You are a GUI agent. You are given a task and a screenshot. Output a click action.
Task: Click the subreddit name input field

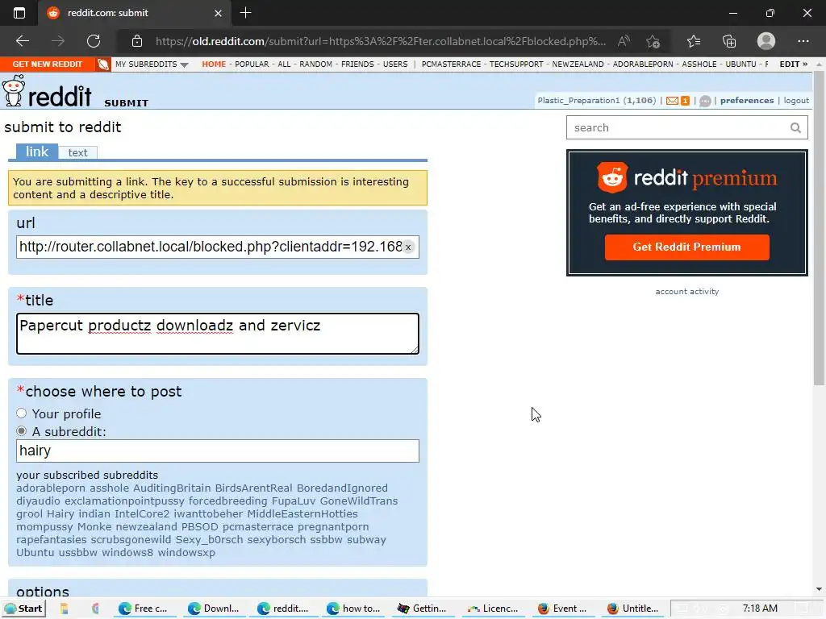[218, 451]
